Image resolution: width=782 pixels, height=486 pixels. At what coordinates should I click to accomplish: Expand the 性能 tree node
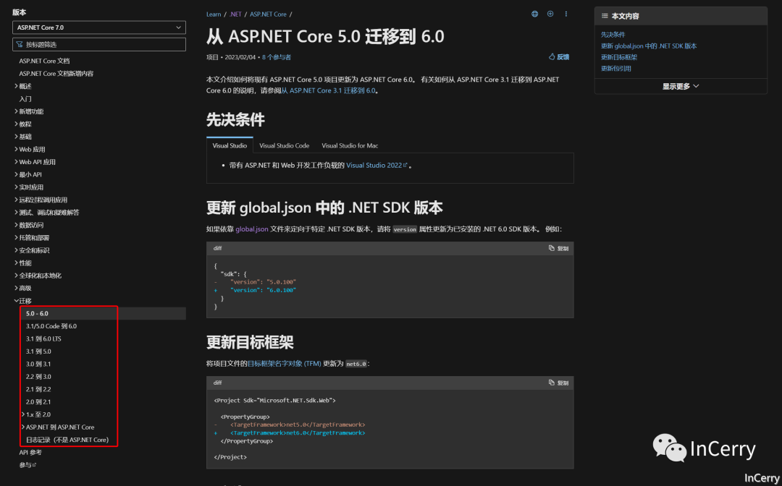17,263
